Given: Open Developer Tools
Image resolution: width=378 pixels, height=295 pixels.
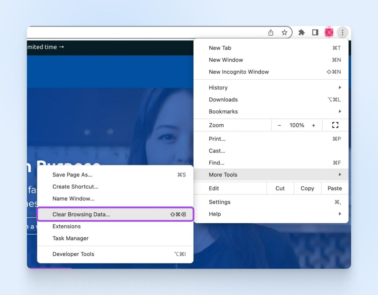Looking at the screenshot, I should click(73, 254).
